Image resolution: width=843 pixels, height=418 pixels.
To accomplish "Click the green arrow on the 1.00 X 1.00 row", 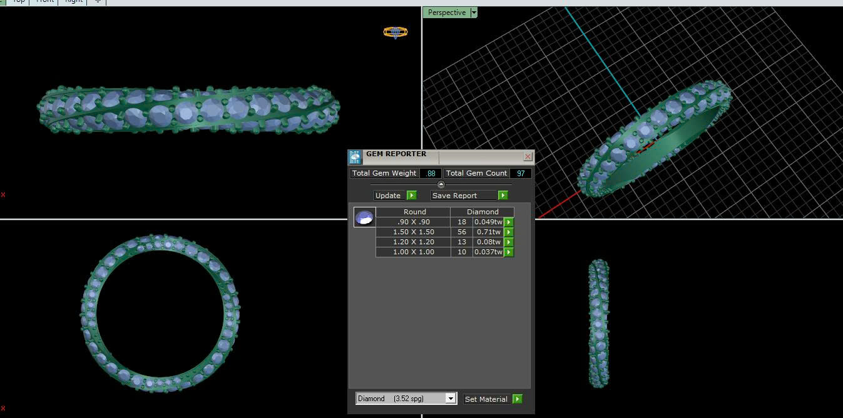I will (x=509, y=252).
